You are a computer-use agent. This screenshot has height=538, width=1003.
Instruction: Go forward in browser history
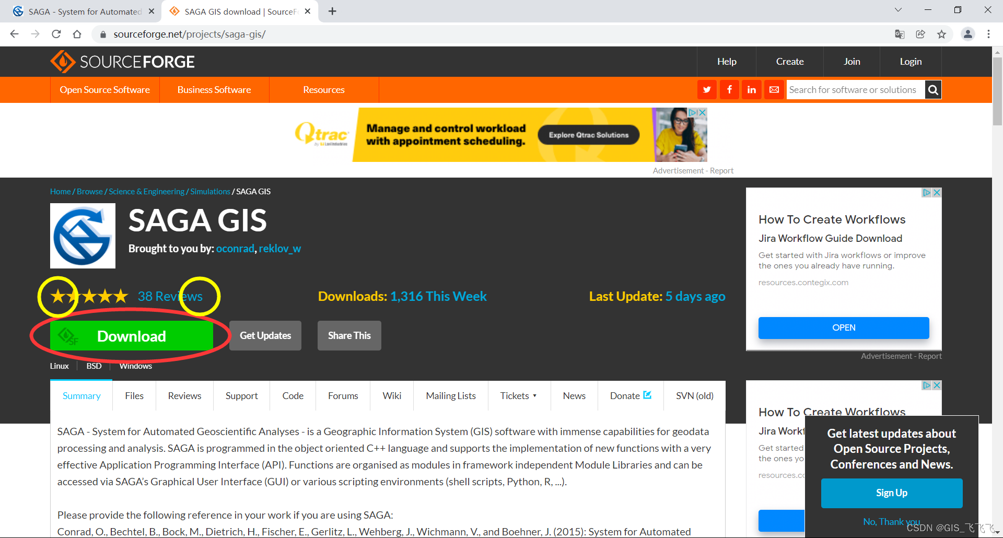pos(35,34)
